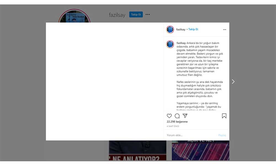Click blue Takip Et profile button
The image size is (276, 166).
click(136, 14)
